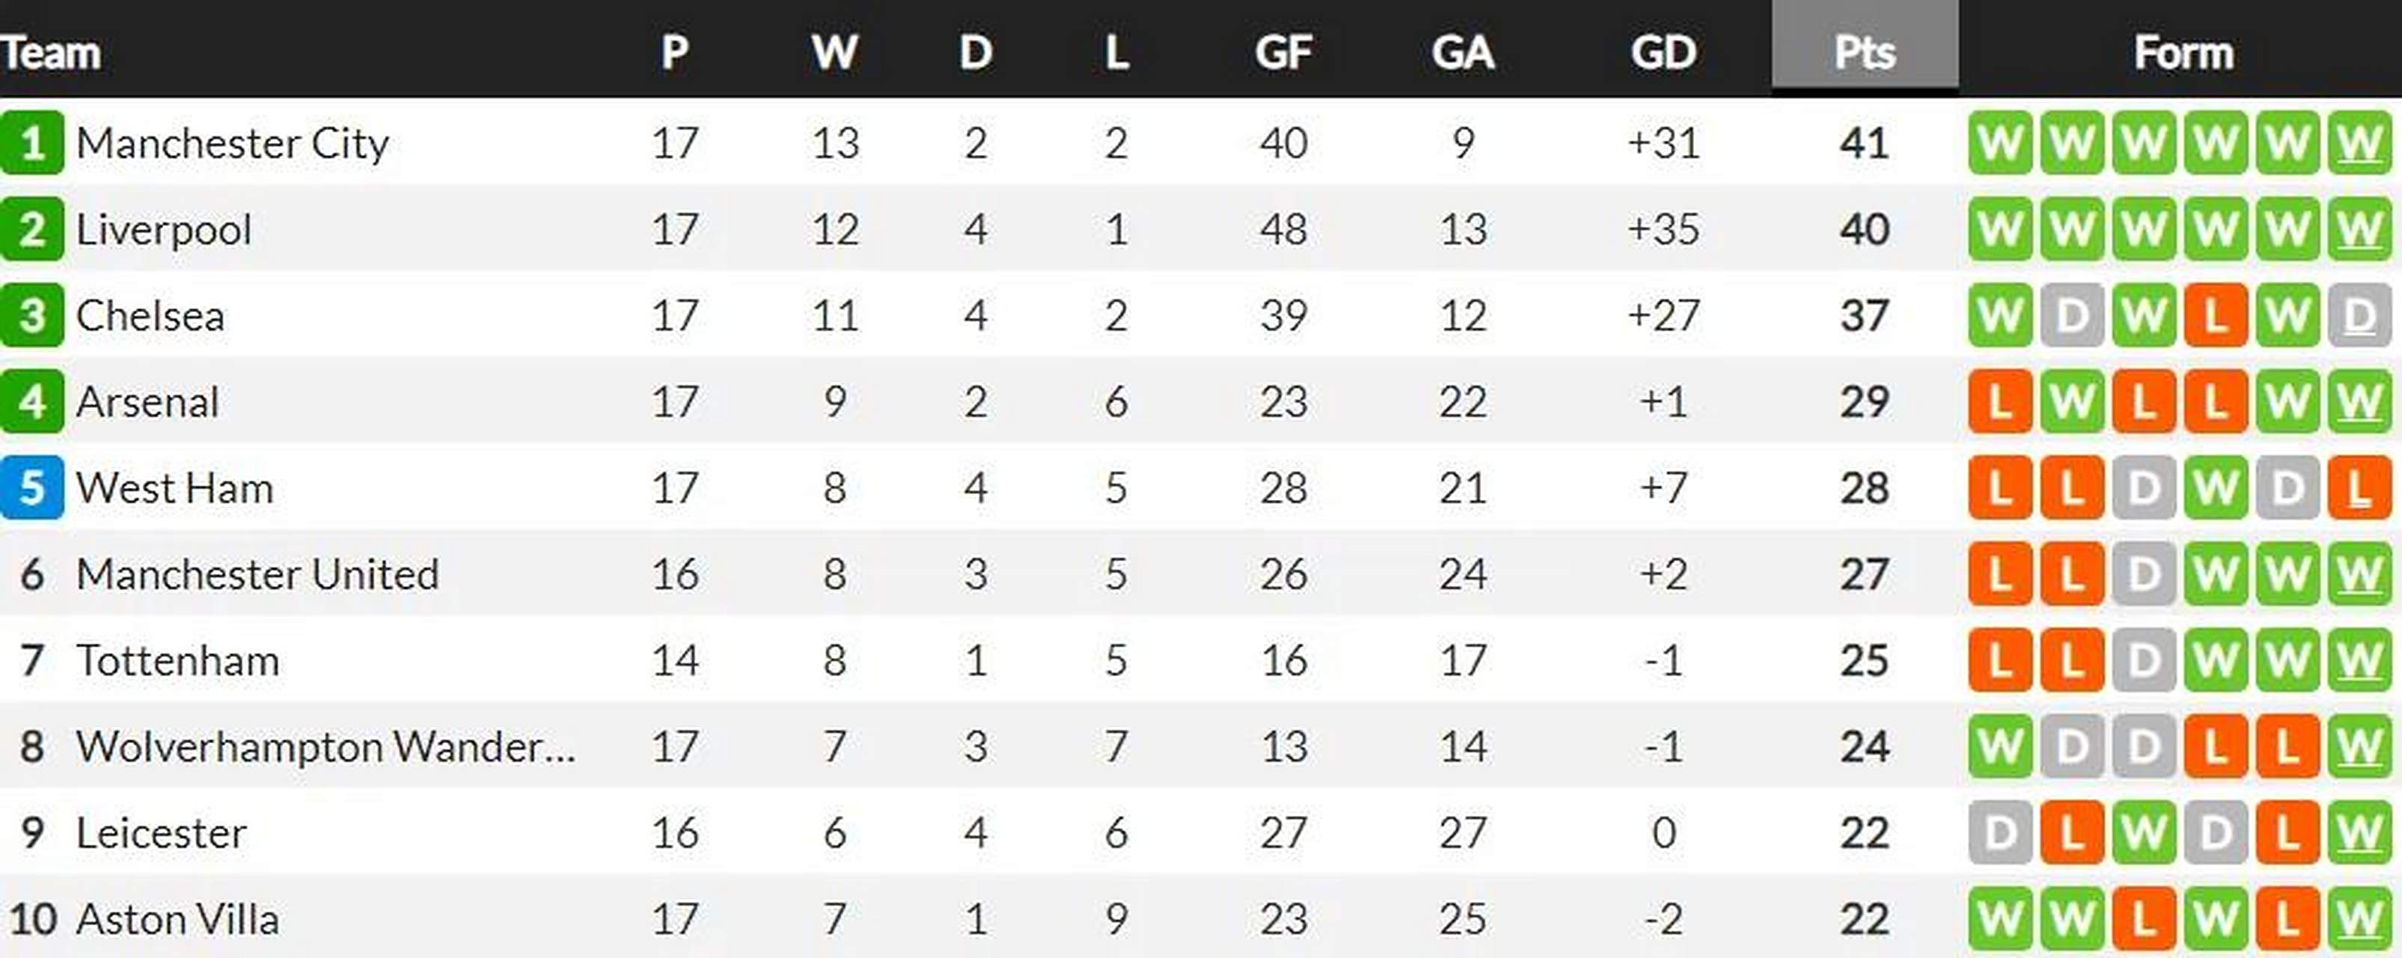Screen dimensions: 2402x958
Task: Sort by the GF column header
Action: [x=1283, y=52]
